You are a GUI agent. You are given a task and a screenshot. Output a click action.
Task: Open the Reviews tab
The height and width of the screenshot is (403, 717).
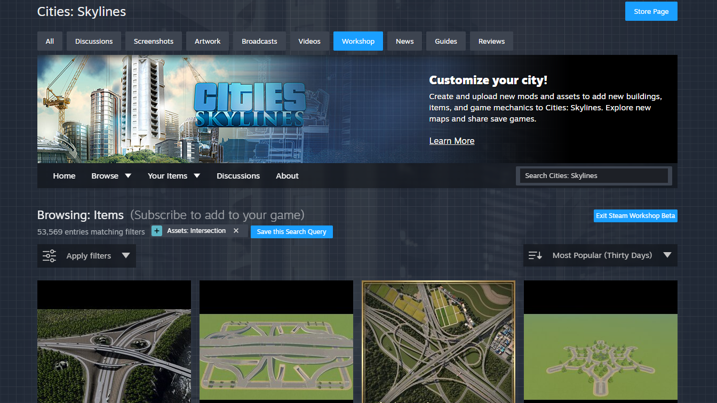(491, 41)
